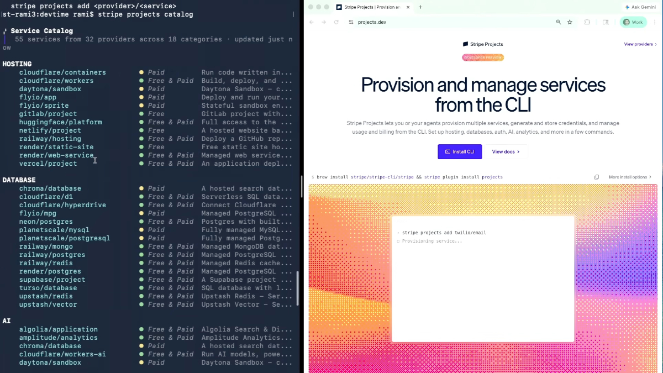Click cloudflare/containers in the terminal catalog
The image size is (663, 373).
62,72
